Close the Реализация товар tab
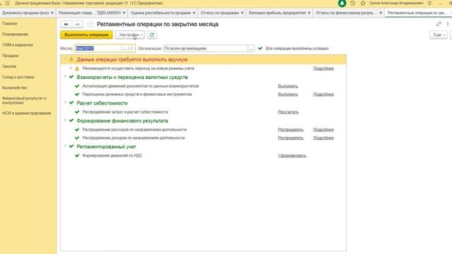Viewport: 452px width, 254px height. coord(124,13)
